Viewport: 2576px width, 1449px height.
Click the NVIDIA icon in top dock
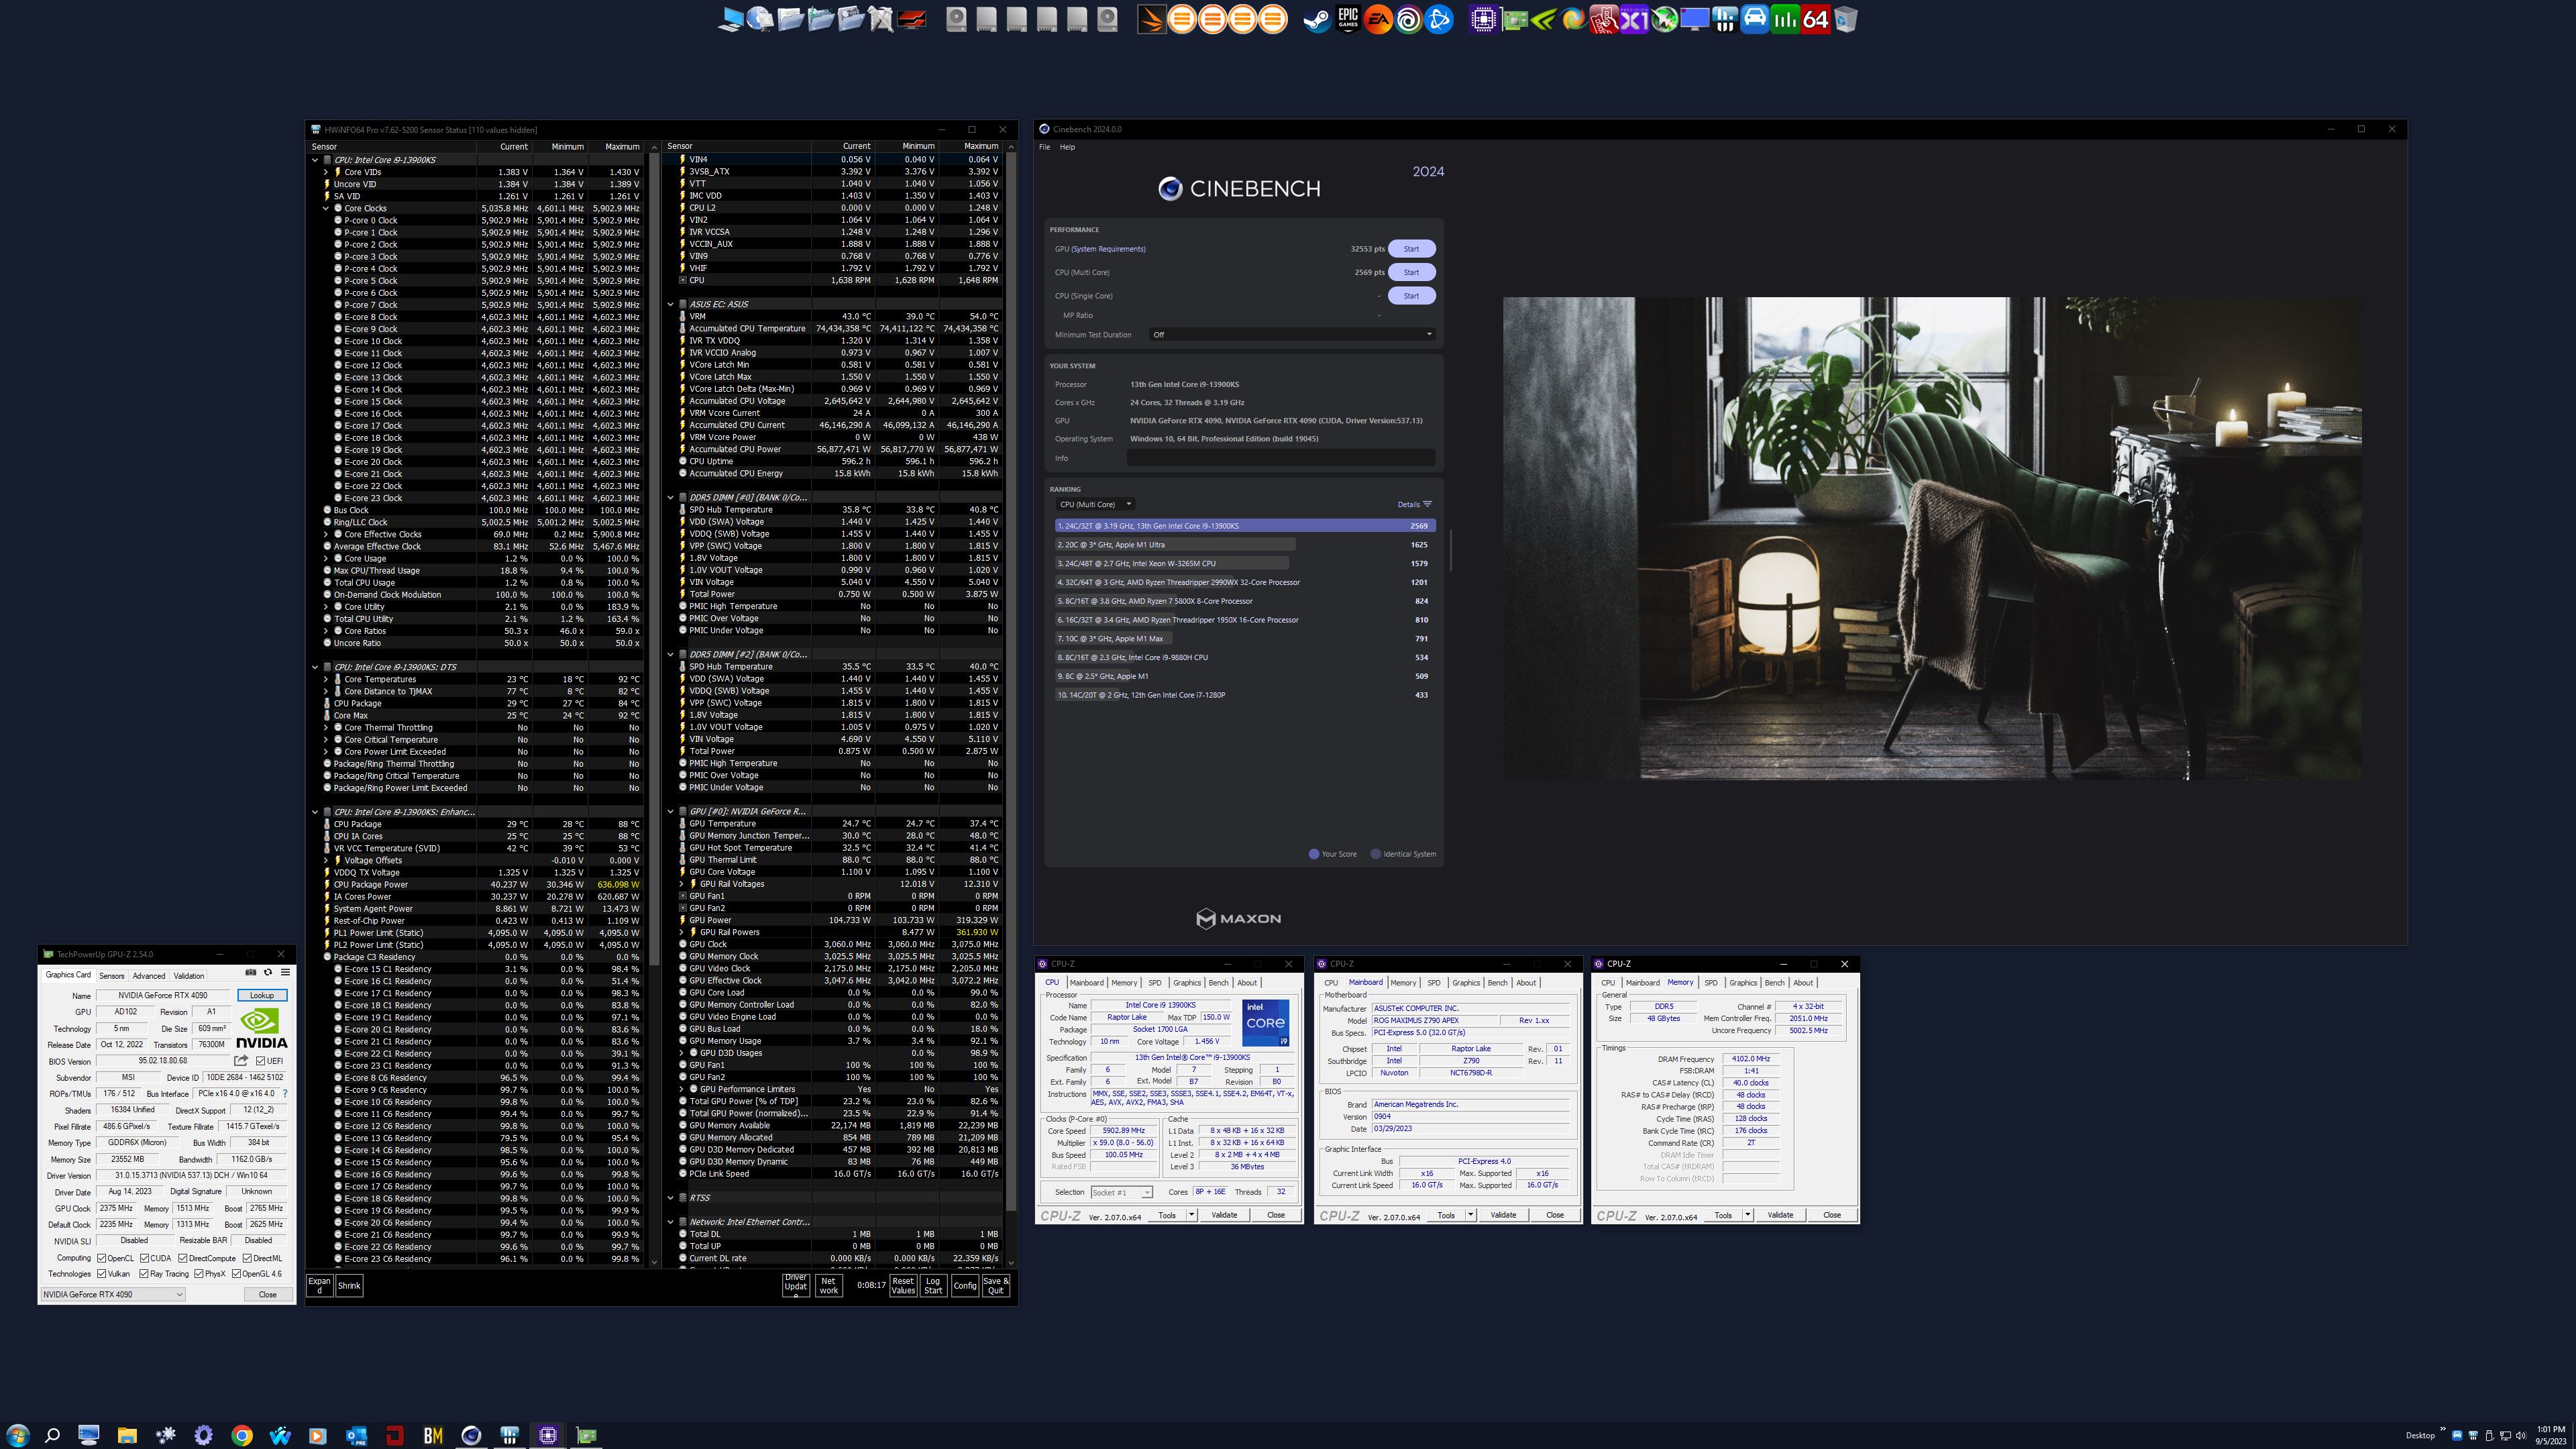1543,19
